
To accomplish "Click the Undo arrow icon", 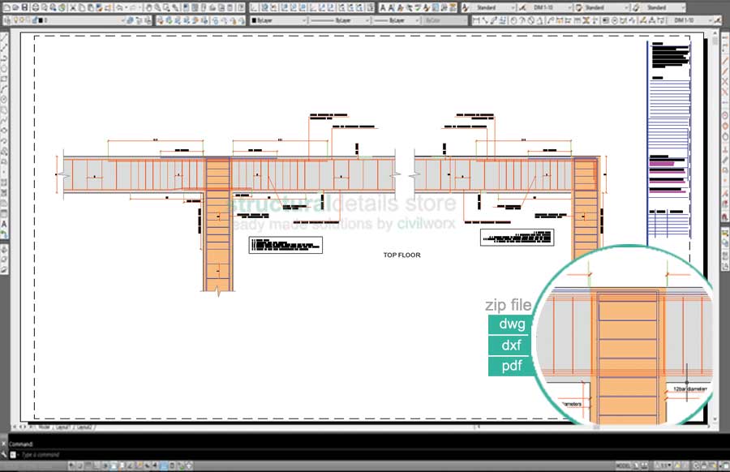I will coord(119,7).
